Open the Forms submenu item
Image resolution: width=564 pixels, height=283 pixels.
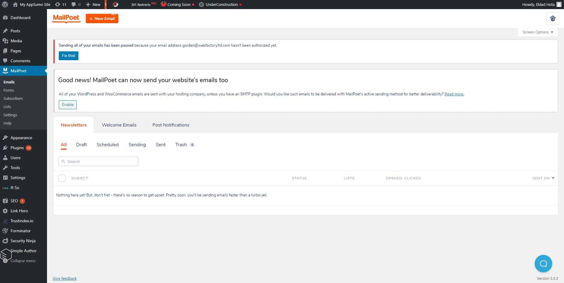9,90
